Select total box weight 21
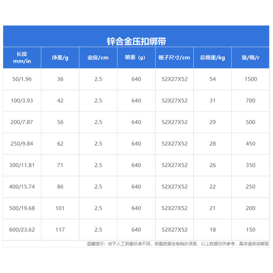273x273 pixels. [x=213, y=208]
